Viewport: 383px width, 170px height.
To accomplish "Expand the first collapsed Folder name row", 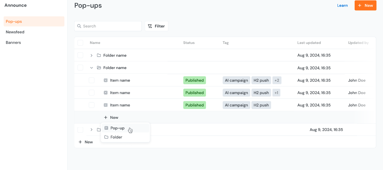I will point(91,56).
